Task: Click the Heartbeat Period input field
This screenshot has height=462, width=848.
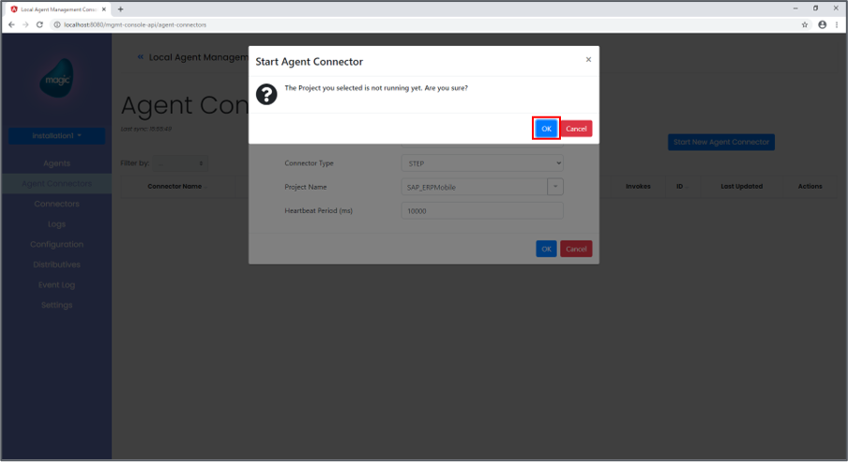Action: tap(481, 211)
